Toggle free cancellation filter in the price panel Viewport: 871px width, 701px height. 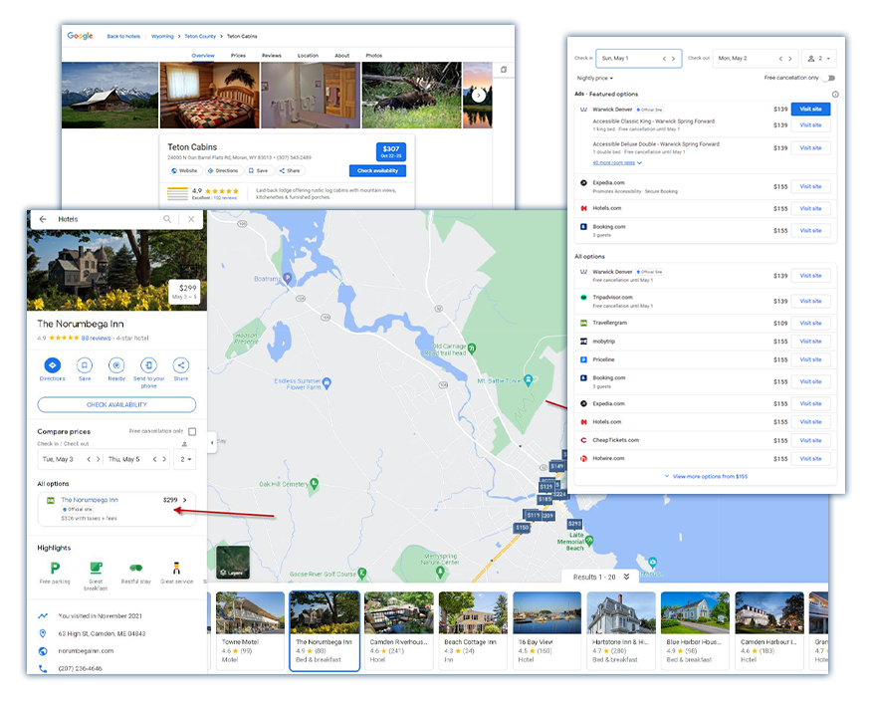tap(829, 77)
